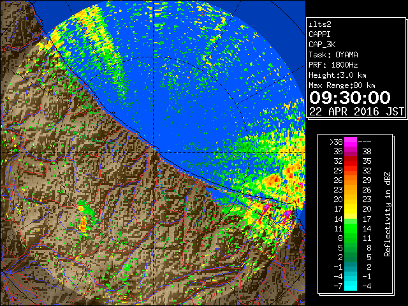Select the ">38" legend label
The width and height of the screenshot is (408, 306).
coord(336,142)
